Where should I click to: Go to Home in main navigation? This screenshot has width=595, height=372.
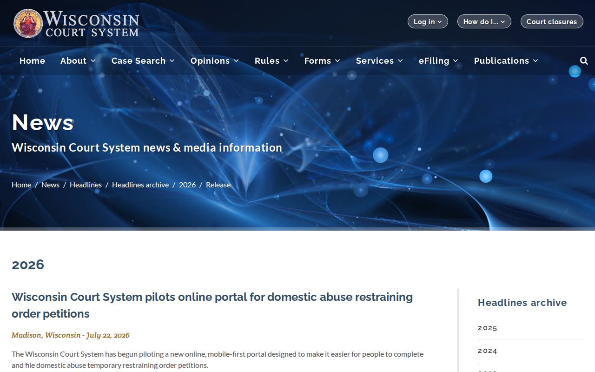click(32, 61)
